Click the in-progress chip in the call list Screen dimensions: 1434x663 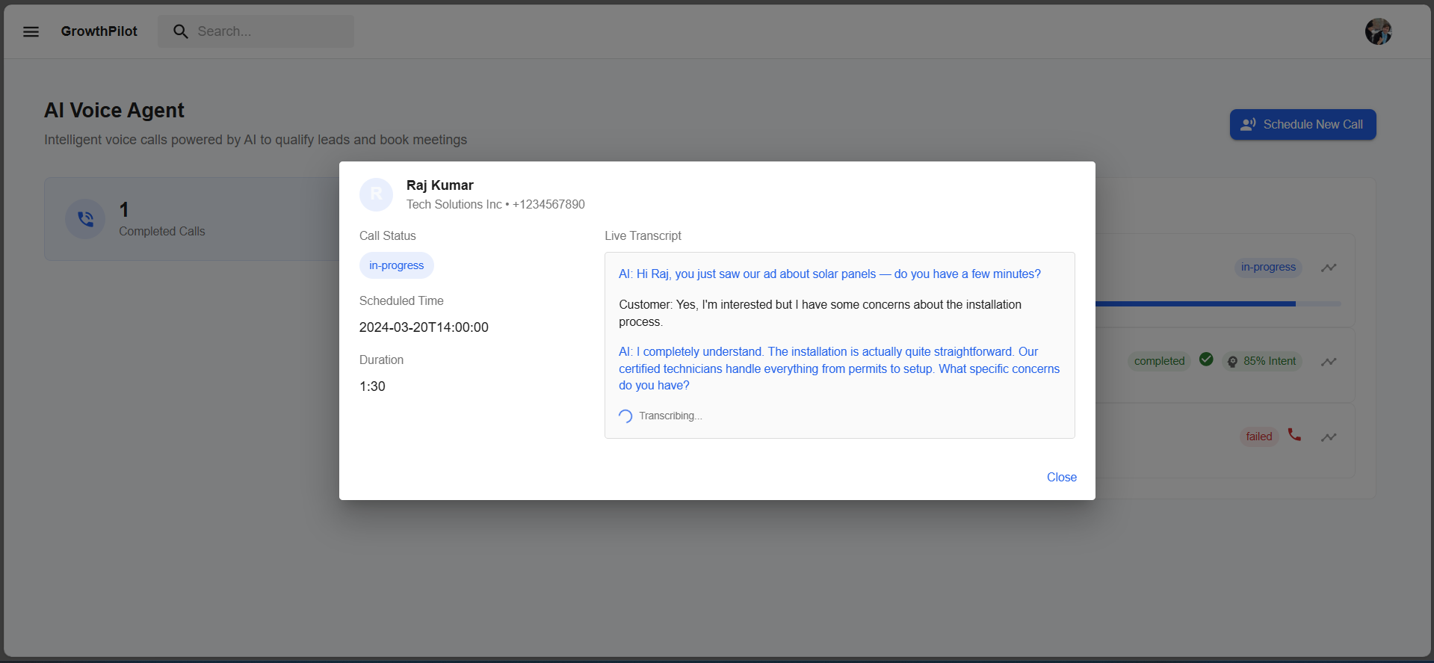(1268, 268)
